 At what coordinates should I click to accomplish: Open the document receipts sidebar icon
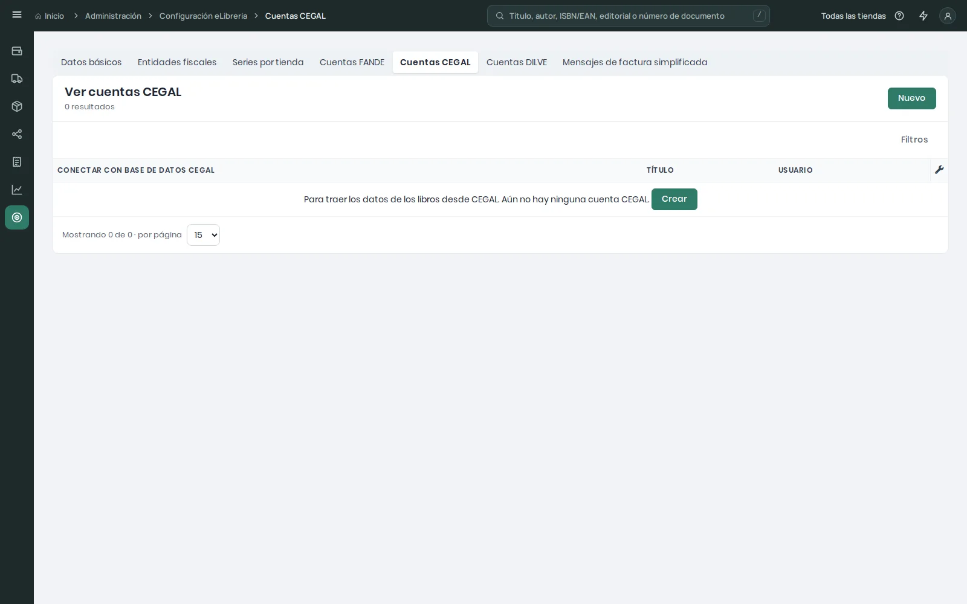(x=17, y=162)
